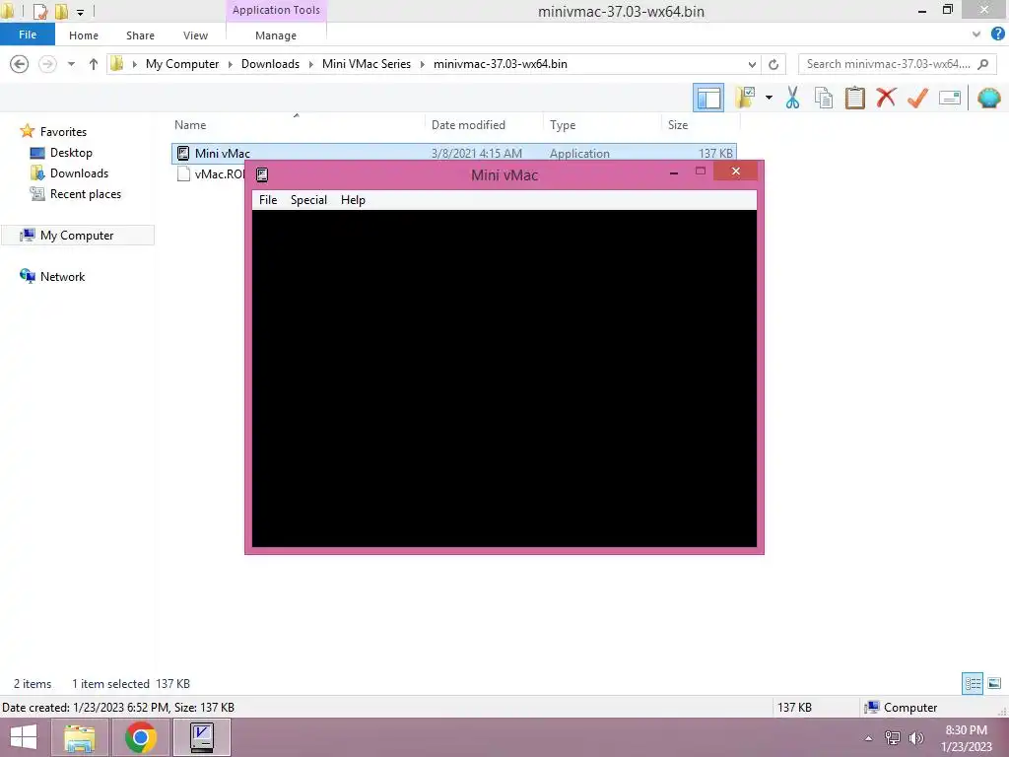Launch Google Chrome from the taskbar
Image resolution: width=1009 pixels, height=757 pixels.
[x=140, y=737]
